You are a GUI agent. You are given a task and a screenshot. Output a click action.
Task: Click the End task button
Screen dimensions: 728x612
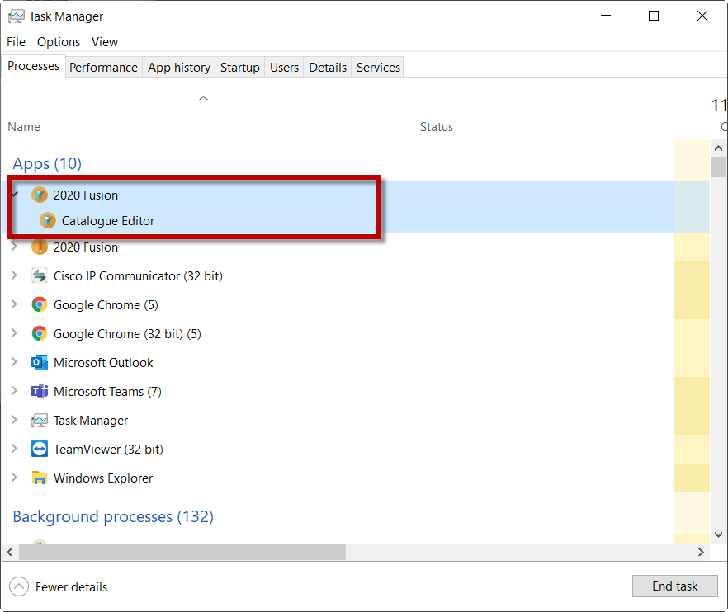[x=674, y=586]
